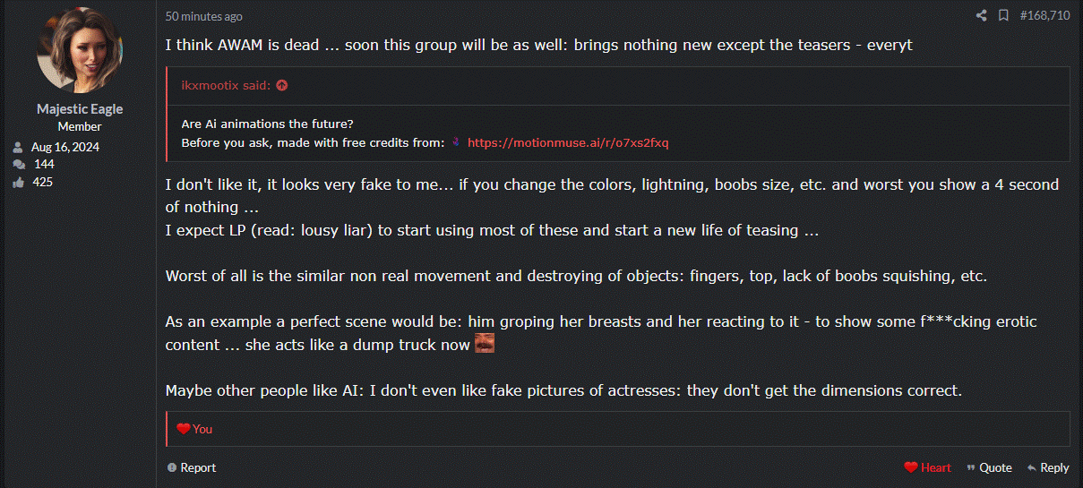Click the '50 minutes ago' timestamp
This screenshot has width=1083, height=488.
pyautogui.click(x=203, y=16)
